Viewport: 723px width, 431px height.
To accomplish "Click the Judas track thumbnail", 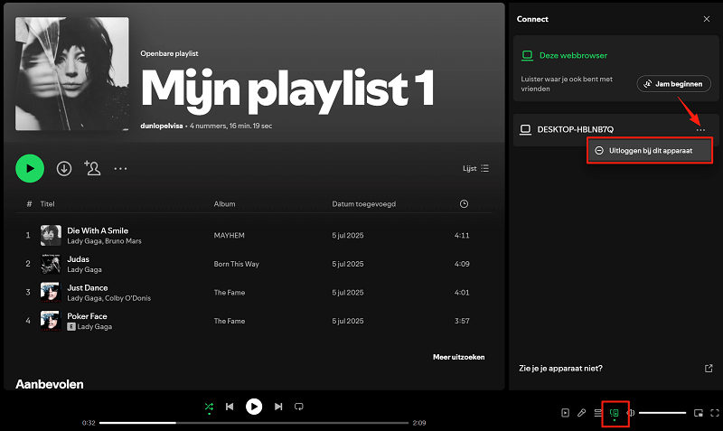I will pyautogui.click(x=51, y=264).
